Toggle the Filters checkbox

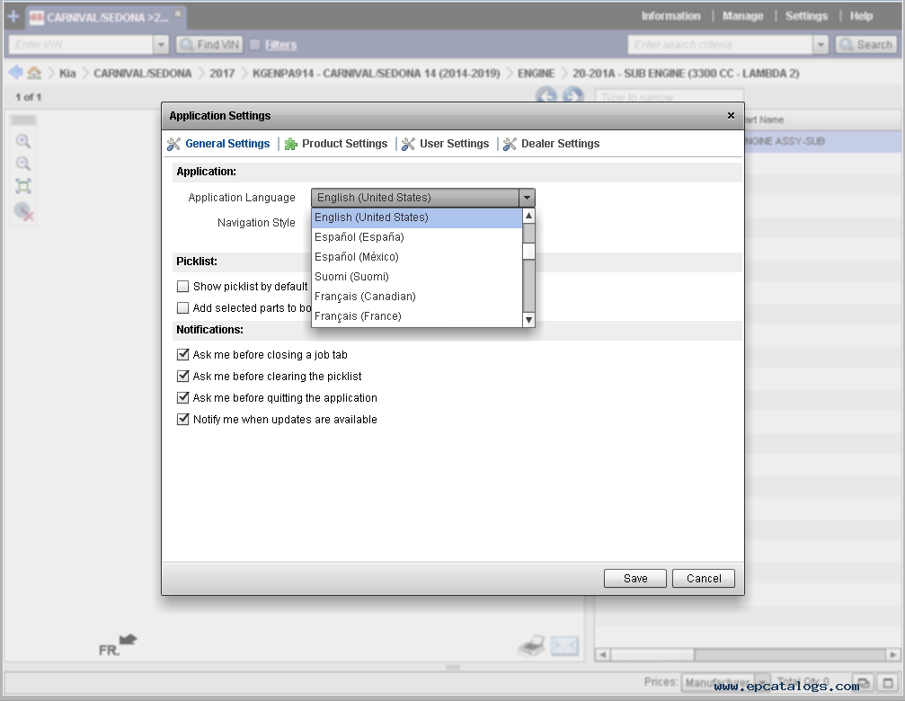click(x=254, y=44)
